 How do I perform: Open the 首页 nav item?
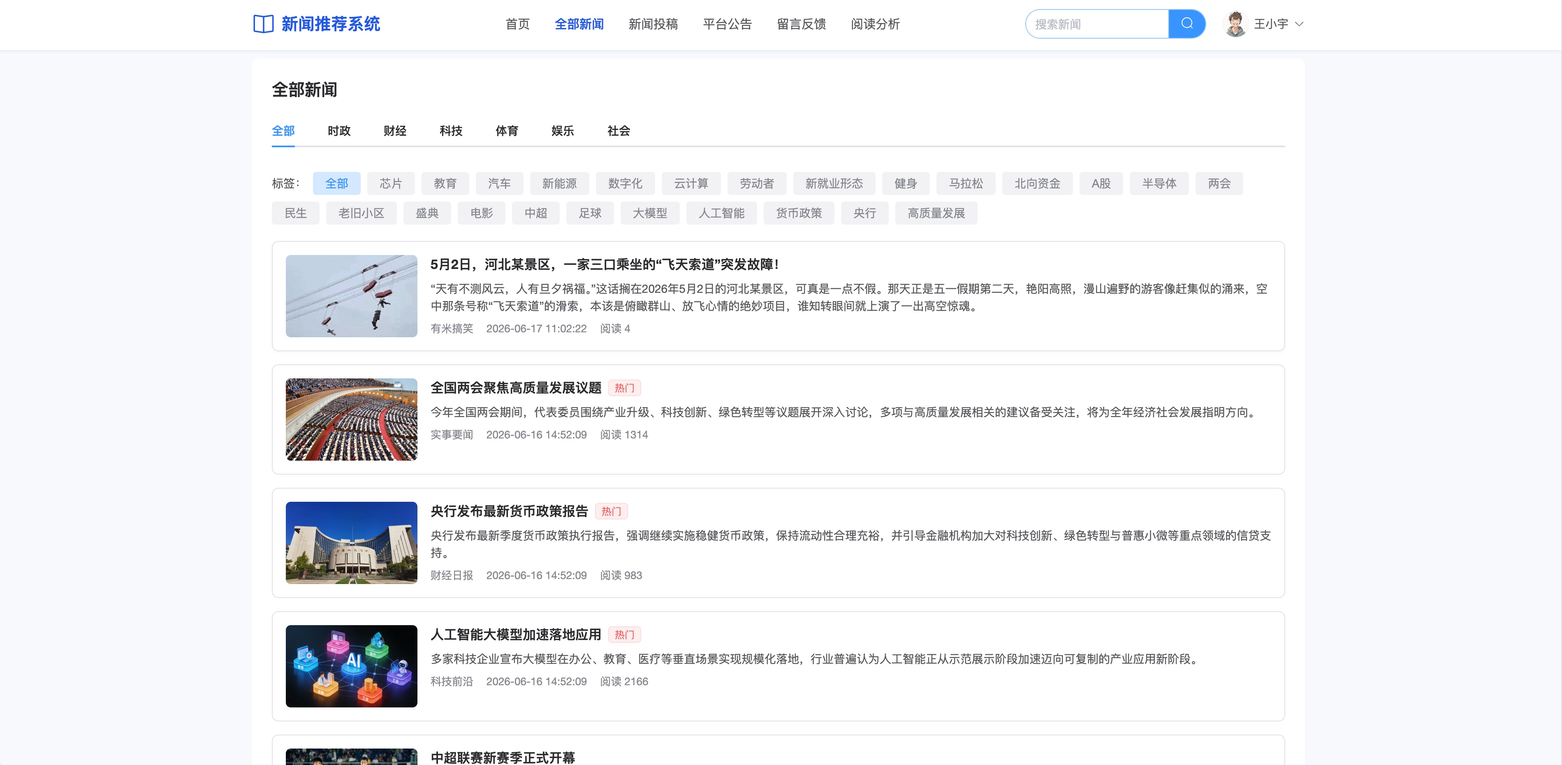point(517,23)
